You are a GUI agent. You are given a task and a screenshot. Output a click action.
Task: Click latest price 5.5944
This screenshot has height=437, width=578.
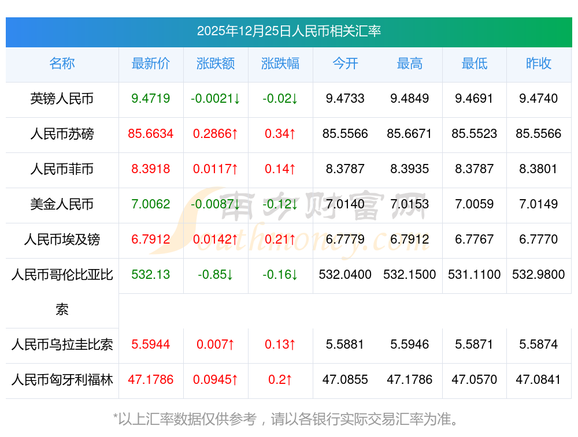(x=151, y=345)
